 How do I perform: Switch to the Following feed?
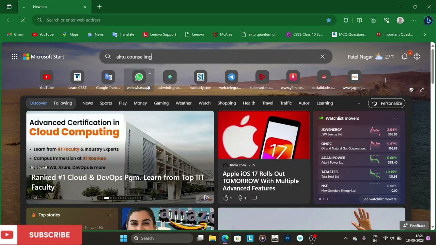pyautogui.click(x=63, y=103)
